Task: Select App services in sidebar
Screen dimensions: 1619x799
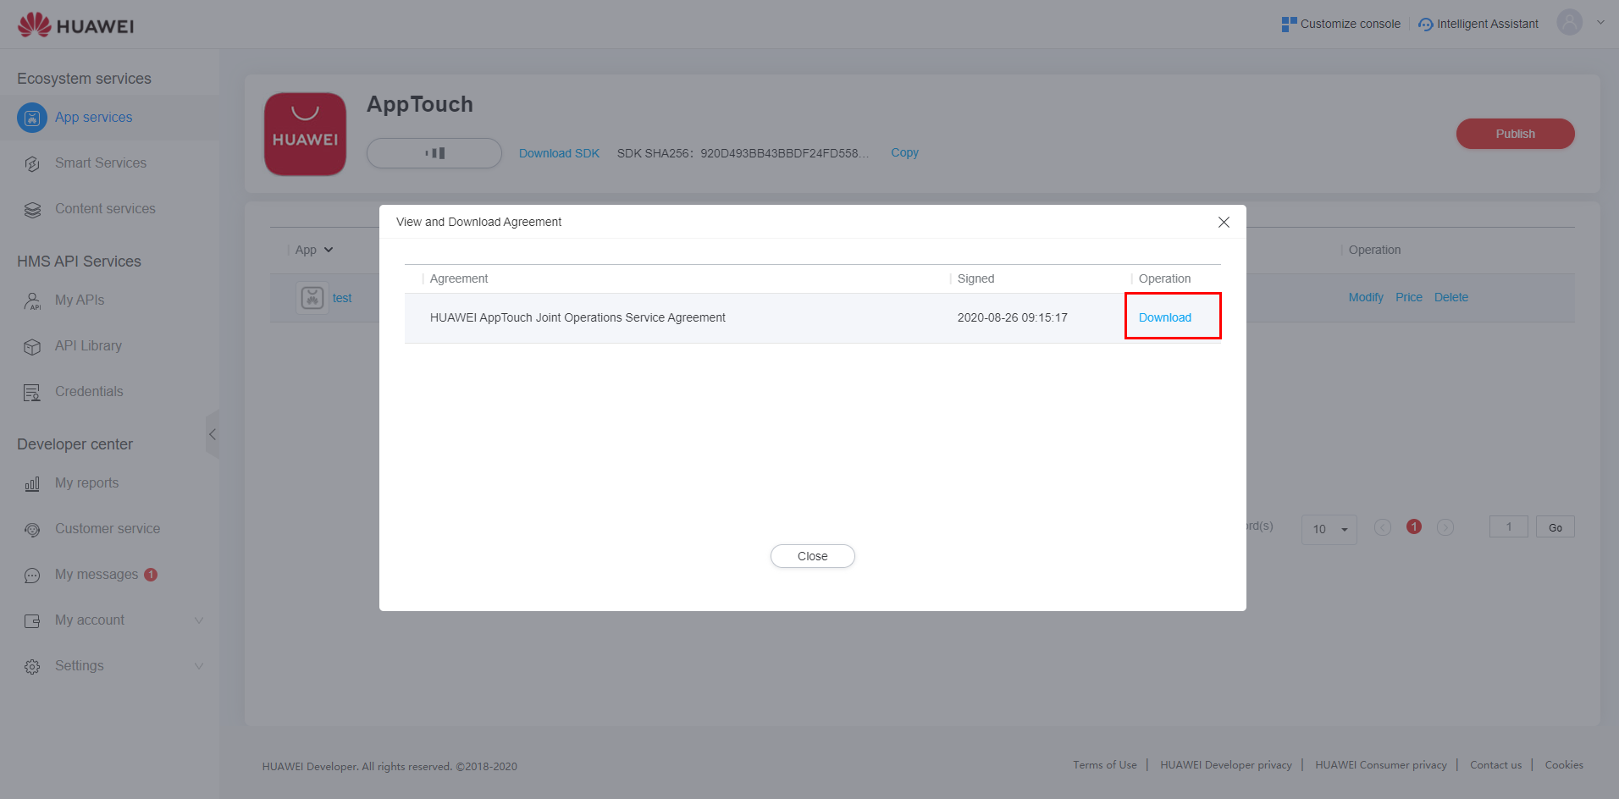Action: 93,117
